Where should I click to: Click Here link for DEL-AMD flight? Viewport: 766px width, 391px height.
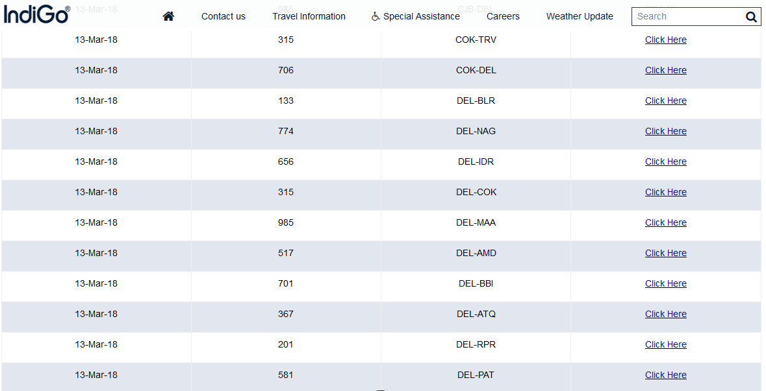(665, 253)
